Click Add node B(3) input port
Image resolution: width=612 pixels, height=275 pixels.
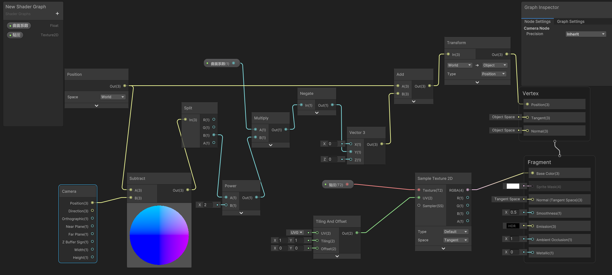tap(398, 94)
